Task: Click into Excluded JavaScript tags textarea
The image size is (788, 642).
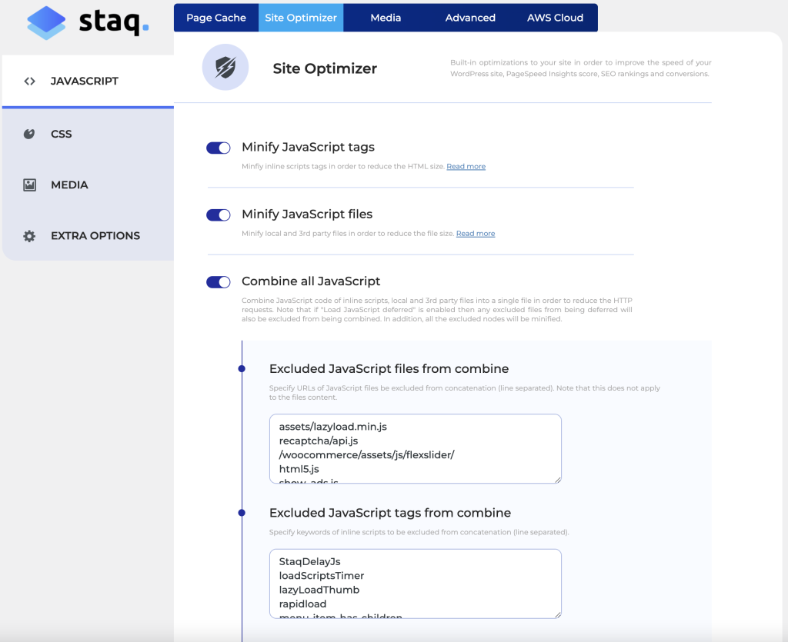Action: (x=415, y=584)
